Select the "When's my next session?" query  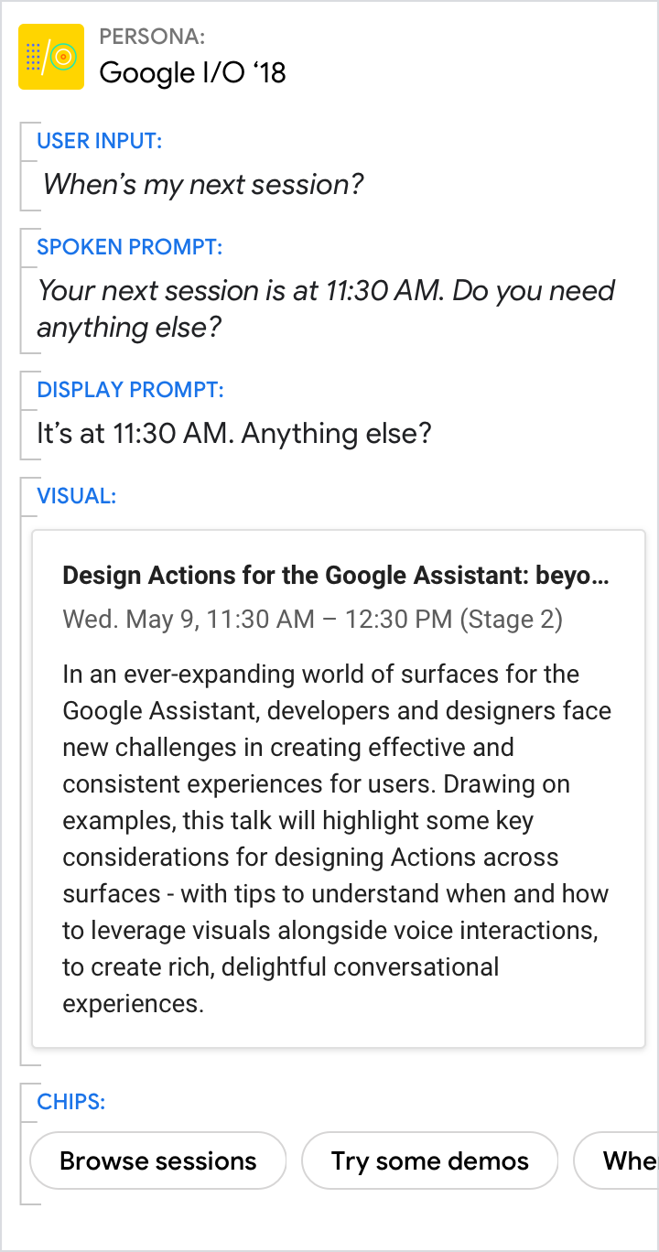[x=203, y=185]
